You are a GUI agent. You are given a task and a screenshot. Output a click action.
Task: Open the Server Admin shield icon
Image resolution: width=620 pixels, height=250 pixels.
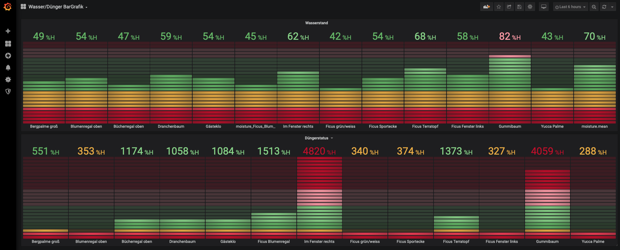click(x=8, y=92)
